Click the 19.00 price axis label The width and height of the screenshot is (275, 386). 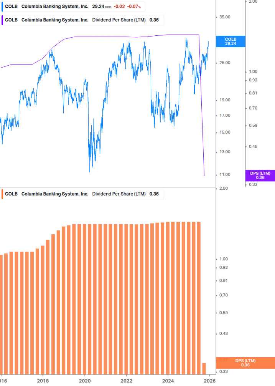pyautogui.click(x=225, y=100)
